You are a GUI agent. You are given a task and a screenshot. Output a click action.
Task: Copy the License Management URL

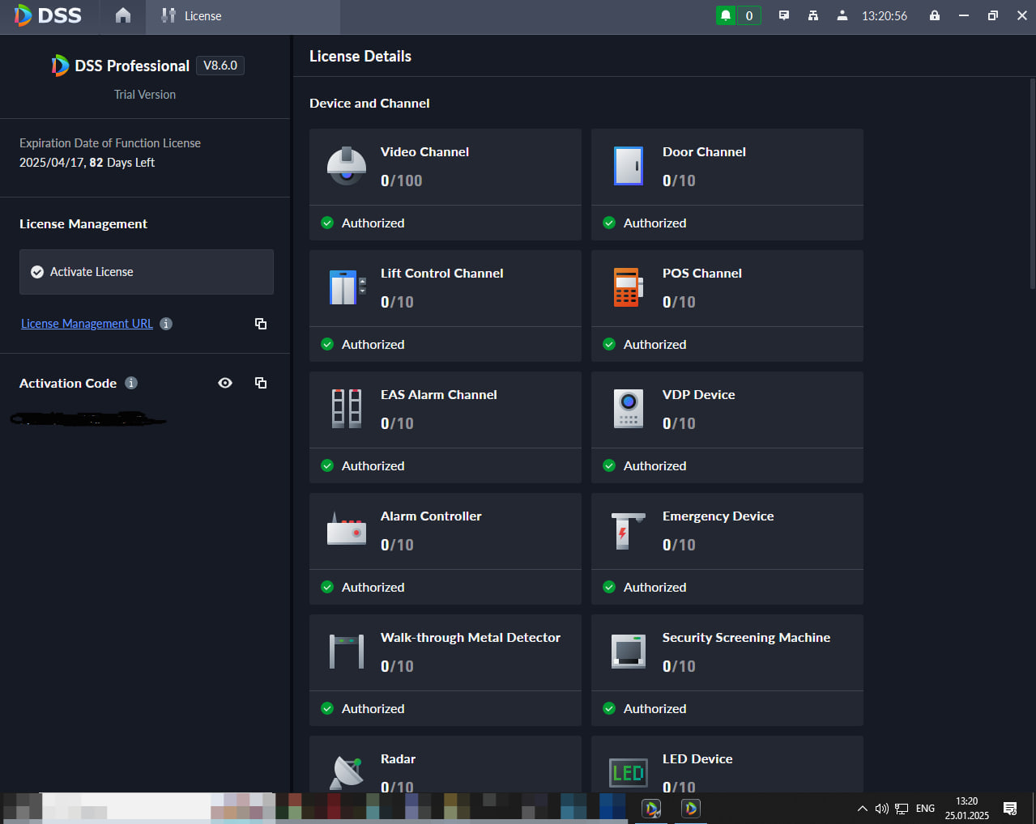261,324
